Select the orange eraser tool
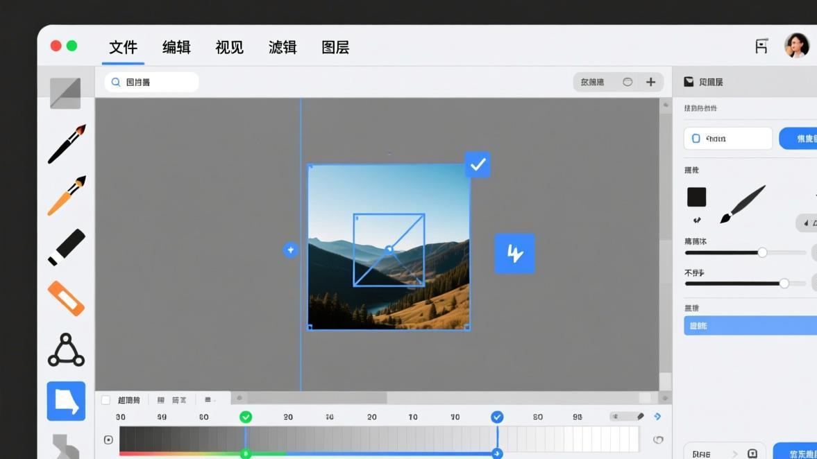 click(66, 299)
